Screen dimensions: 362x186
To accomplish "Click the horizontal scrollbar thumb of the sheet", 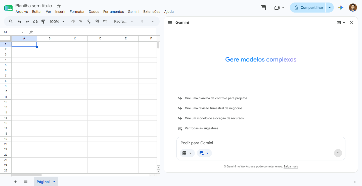I will pyautogui.click(x=27, y=175).
